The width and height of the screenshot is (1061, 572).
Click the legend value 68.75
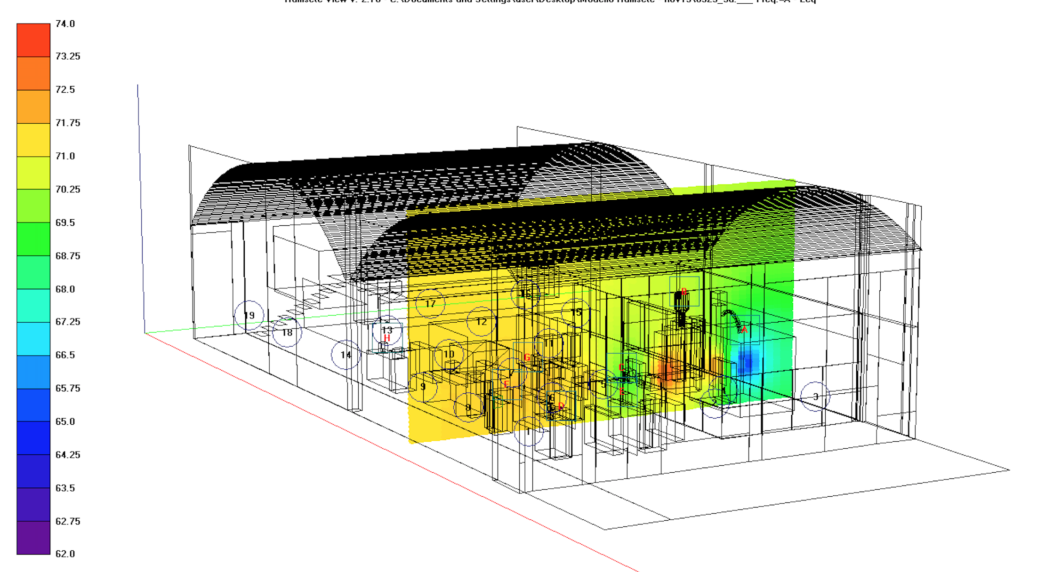(68, 256)
